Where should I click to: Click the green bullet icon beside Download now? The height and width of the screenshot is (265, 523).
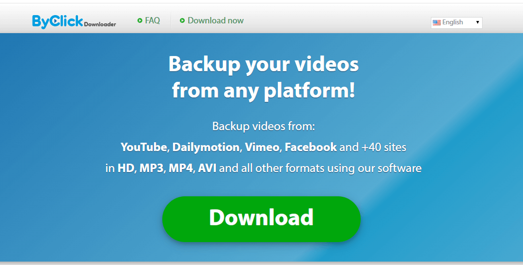(x=182, y=20)
